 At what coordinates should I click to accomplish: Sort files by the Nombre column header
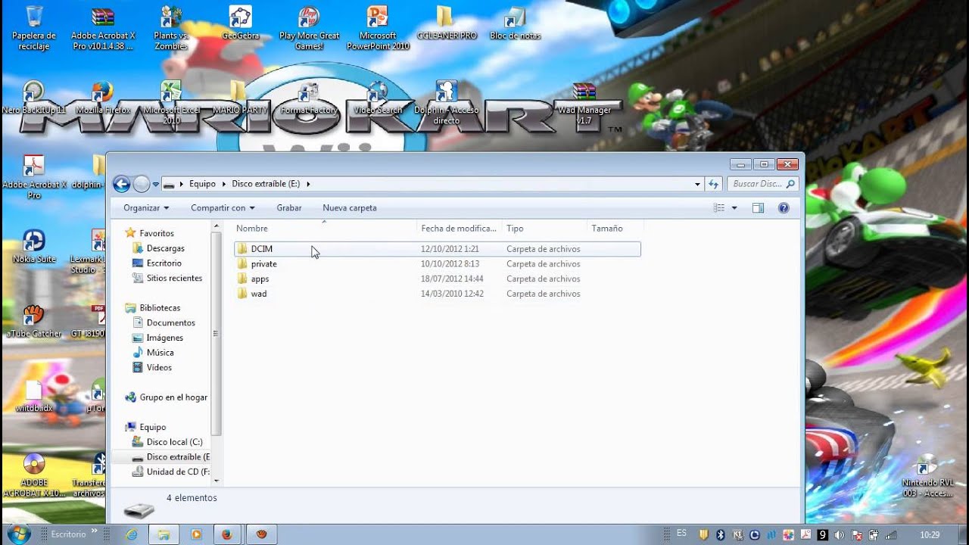(x=326, y=228)
